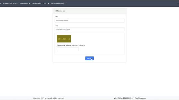This screenshot has width=179, height=100.
Task: Expand the Word cloud menu
Action: [x=25, y=4]
